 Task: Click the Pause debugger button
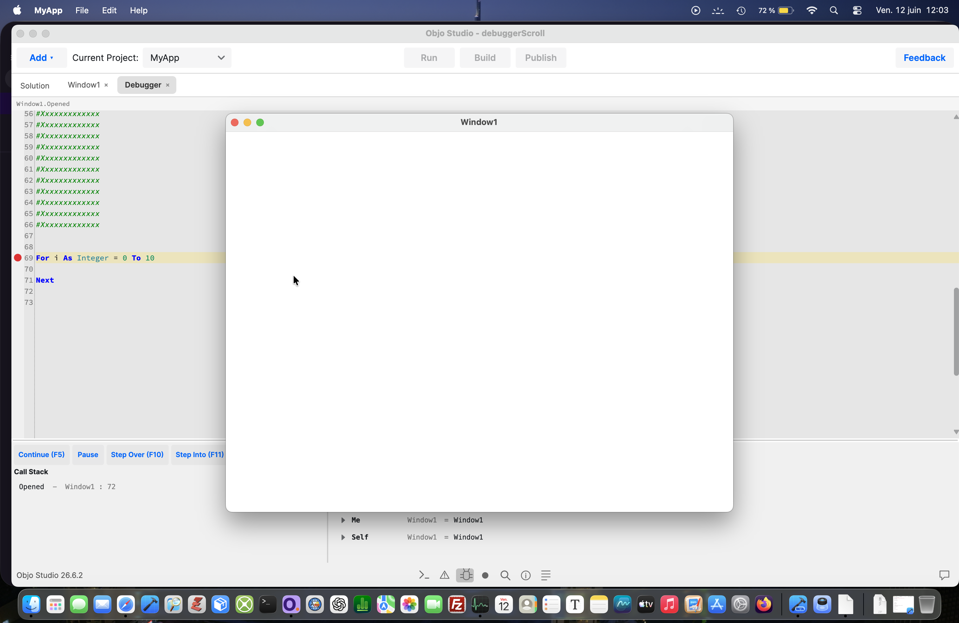point(88,455)
